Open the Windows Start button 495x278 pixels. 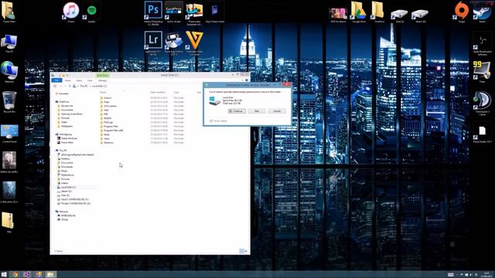[4, 274]
